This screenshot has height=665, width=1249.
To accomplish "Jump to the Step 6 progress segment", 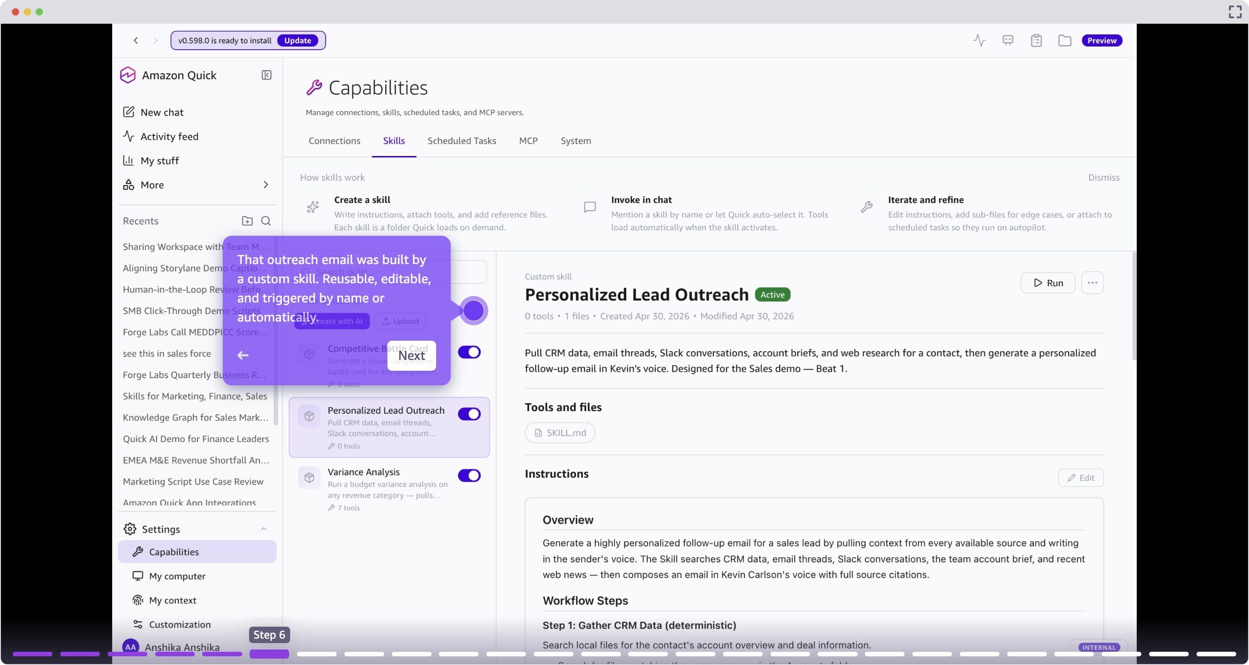I will point(269,653).
